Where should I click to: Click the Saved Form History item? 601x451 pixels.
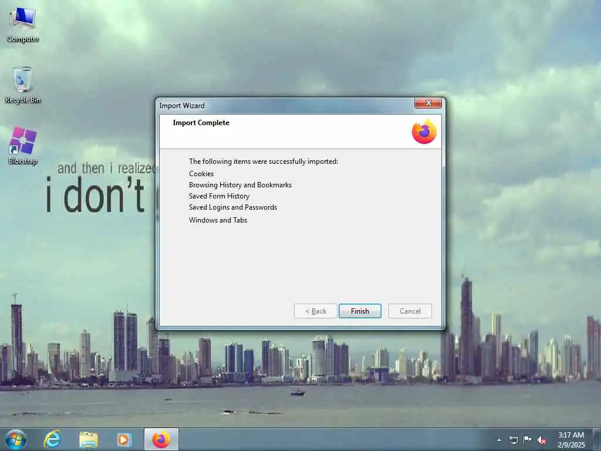coord(220,196)
